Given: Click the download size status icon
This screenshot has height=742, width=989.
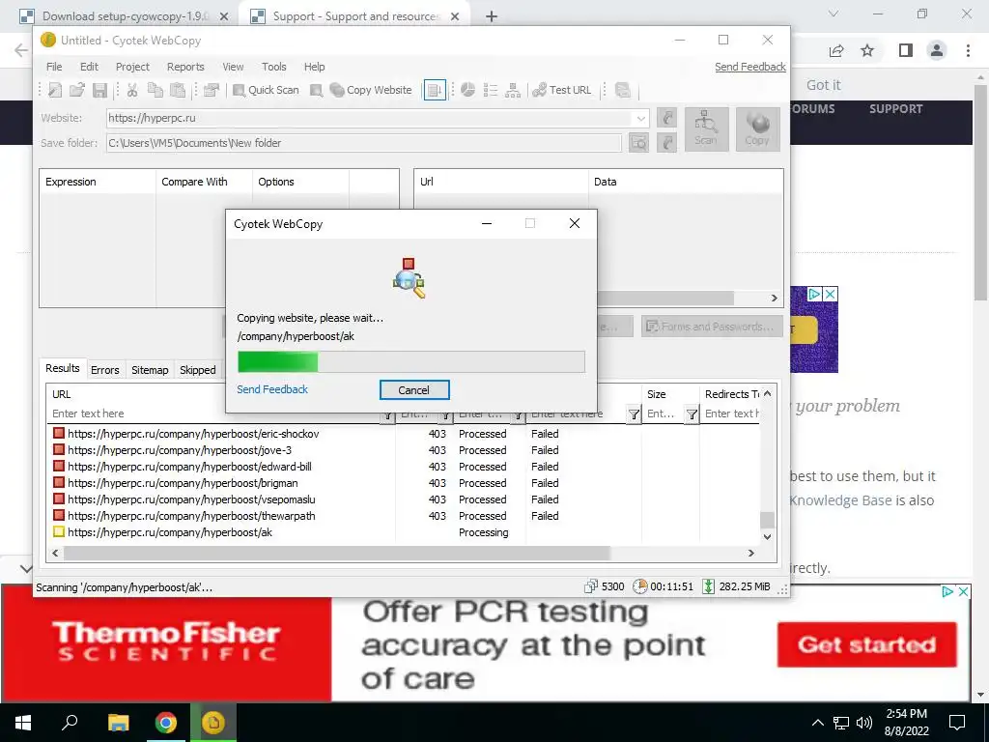Looking at the screenshot, I should 708,586.
